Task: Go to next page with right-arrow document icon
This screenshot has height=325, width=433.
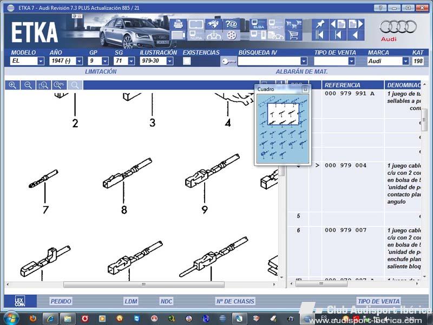Action: [356, 24]
